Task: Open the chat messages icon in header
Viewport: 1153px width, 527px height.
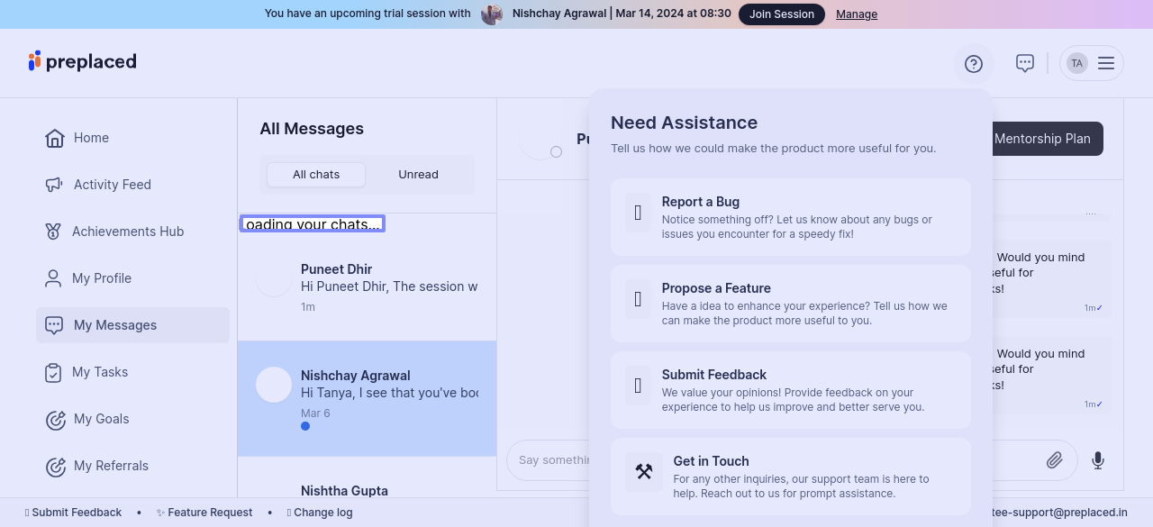Action: [x=1024, y=64]
